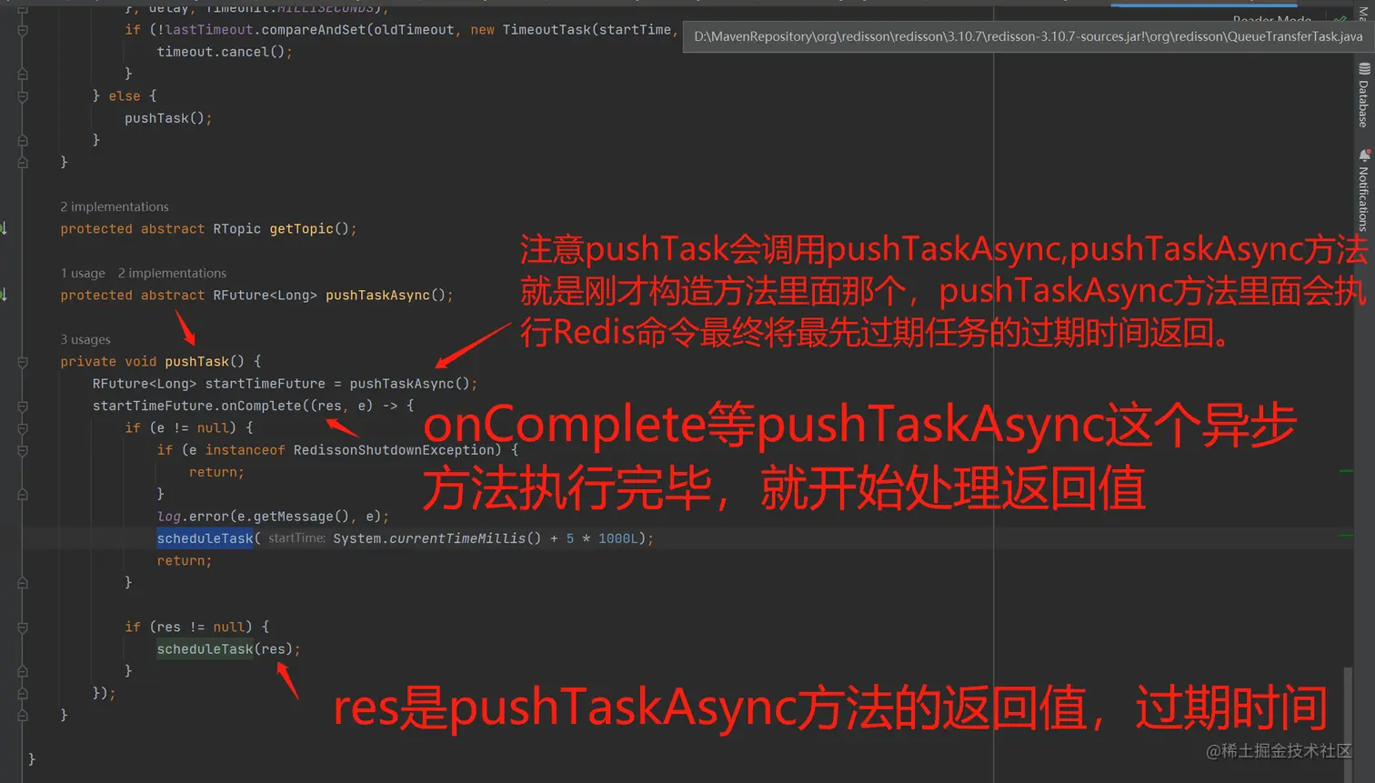Click implemented-by gutter icon next to getTopic()
1375x783 pixels.
coord(5,227)
